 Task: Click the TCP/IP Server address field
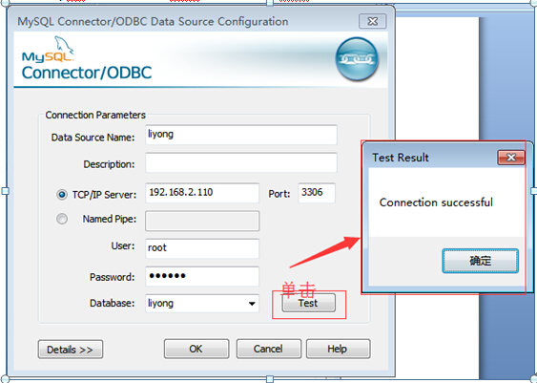[x=202, y=193]
